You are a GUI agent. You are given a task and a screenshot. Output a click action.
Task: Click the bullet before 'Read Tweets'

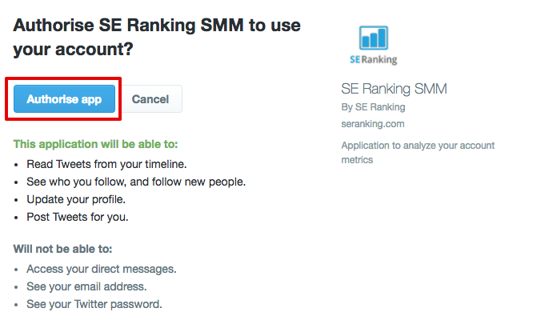click(16, 165)
